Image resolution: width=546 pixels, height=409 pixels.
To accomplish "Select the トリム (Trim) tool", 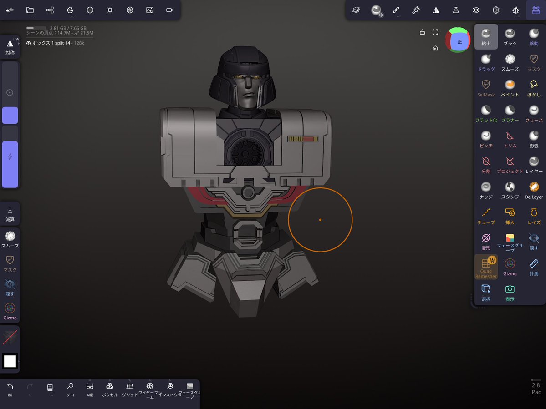I will click(510, 139).
